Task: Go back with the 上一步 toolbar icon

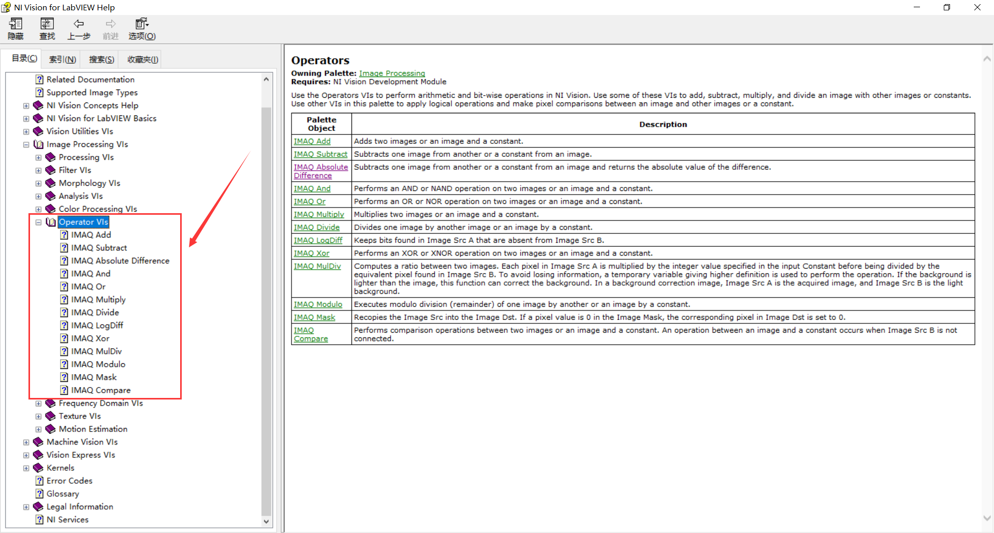Action: (x=79, y=24)
